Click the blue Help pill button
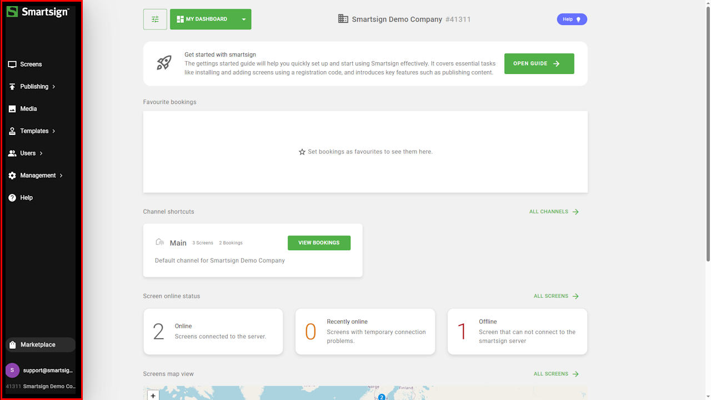The width and height of the screenshot is (711, 400). coord(572,19)
